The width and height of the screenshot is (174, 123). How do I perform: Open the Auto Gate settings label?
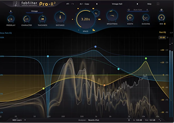click(x=138, y=10)
